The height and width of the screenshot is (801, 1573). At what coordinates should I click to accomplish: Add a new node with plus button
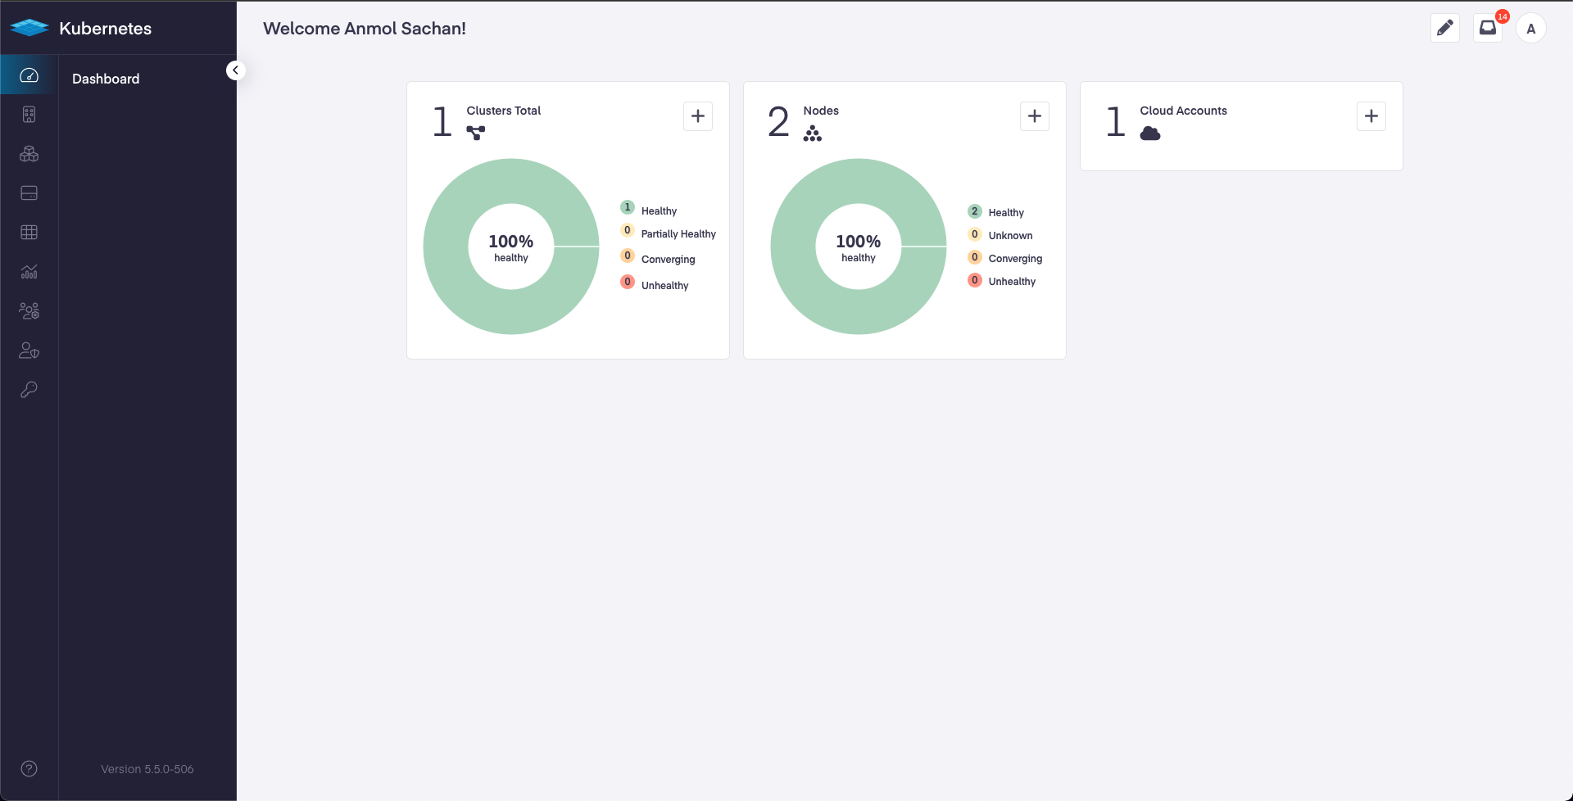point(1034,116)
